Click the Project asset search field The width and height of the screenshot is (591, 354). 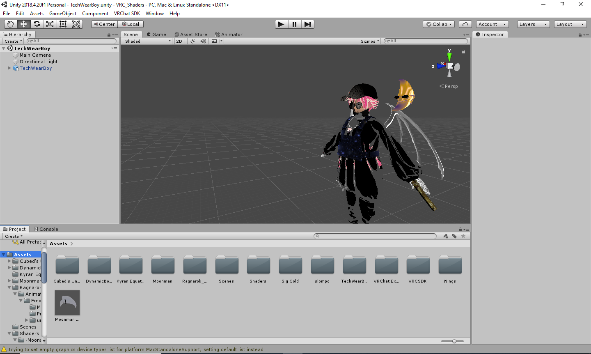pyautogui.click(x=375, y=236)
